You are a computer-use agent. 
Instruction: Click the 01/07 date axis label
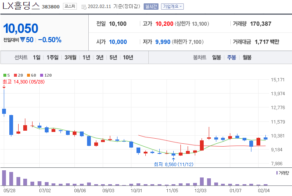(235, 191)
